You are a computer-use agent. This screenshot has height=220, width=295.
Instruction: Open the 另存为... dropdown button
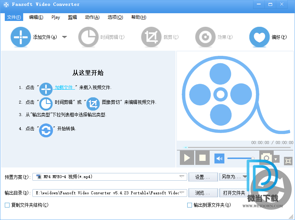(234, 177)
